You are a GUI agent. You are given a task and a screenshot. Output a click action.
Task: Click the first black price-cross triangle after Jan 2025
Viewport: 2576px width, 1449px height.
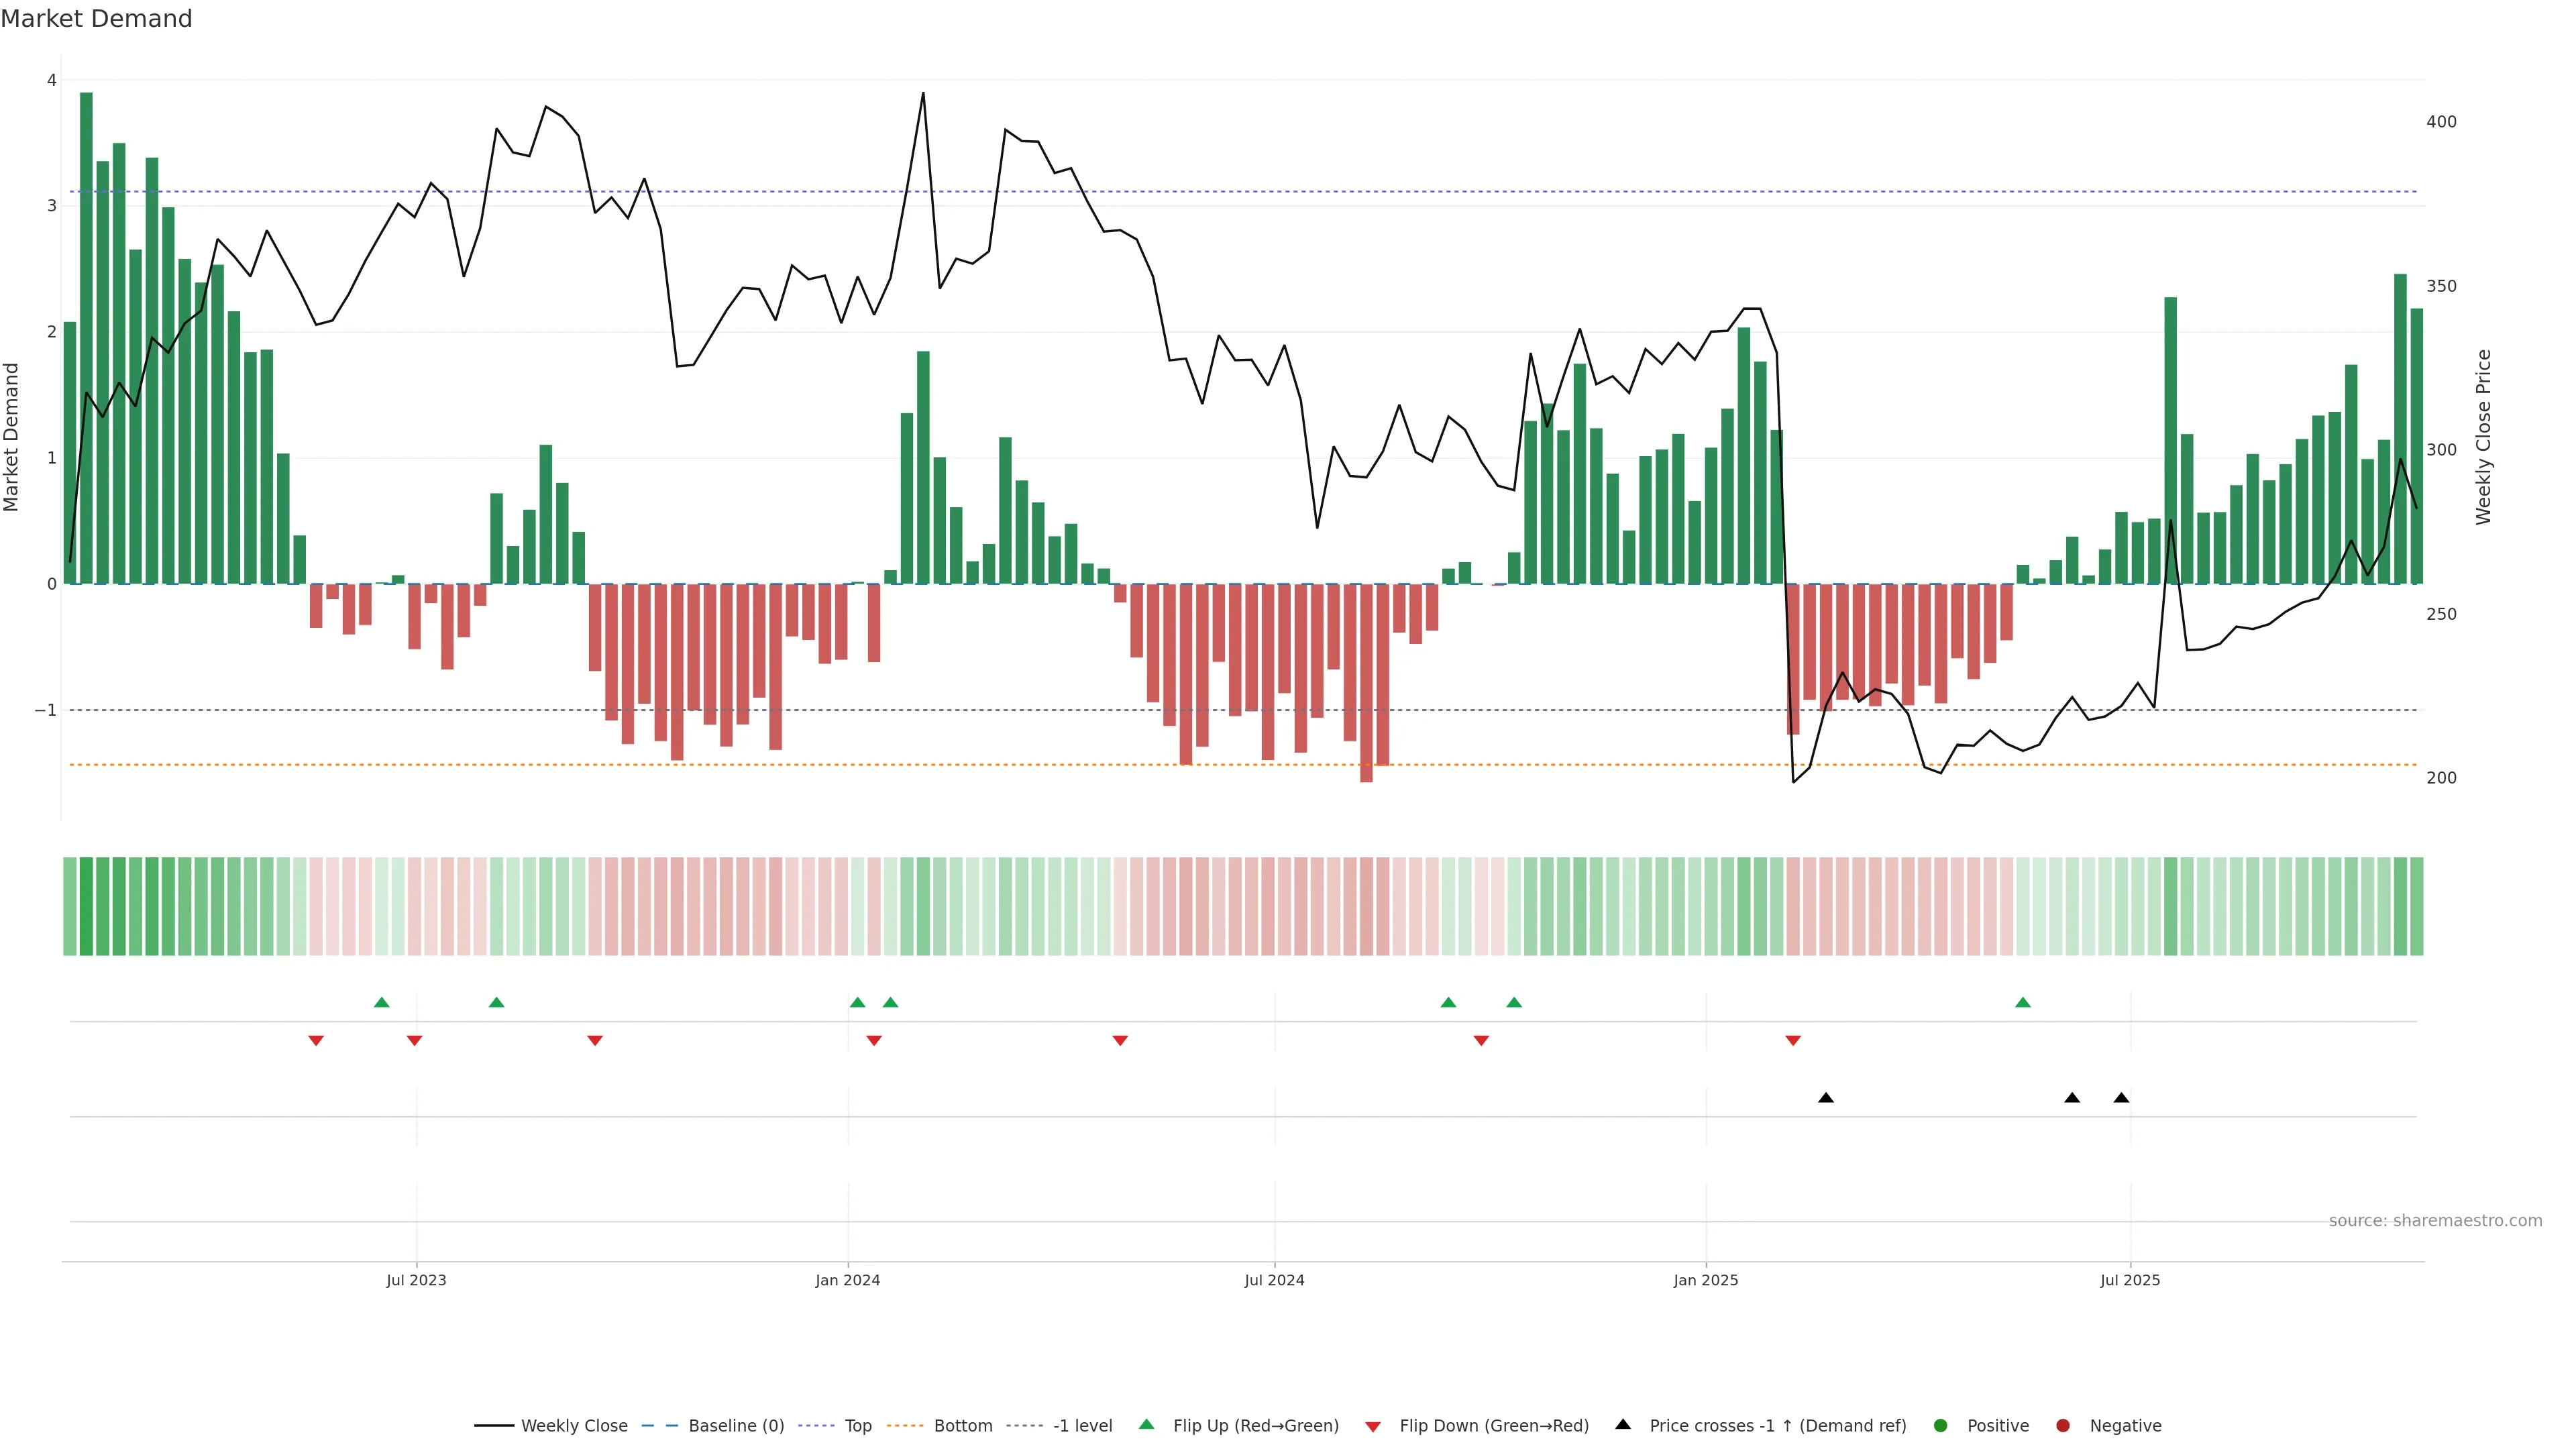pyautogui.click(x=1826, y=1098)
